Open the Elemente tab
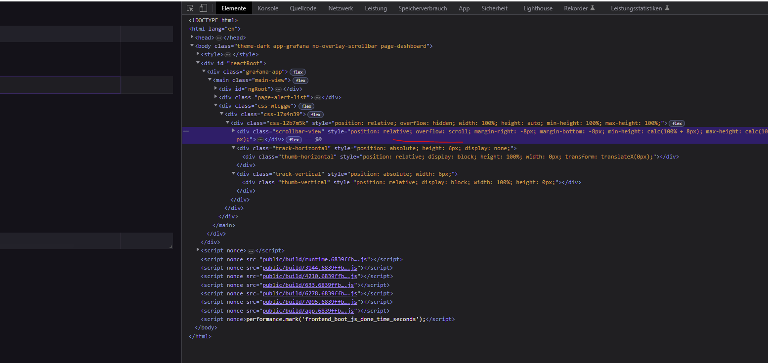 click(x=234, y=8)
